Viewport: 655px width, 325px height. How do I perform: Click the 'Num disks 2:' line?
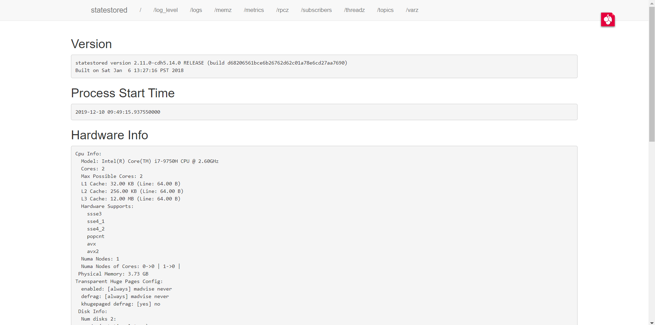pyautogui.click(x=98, y=319)
